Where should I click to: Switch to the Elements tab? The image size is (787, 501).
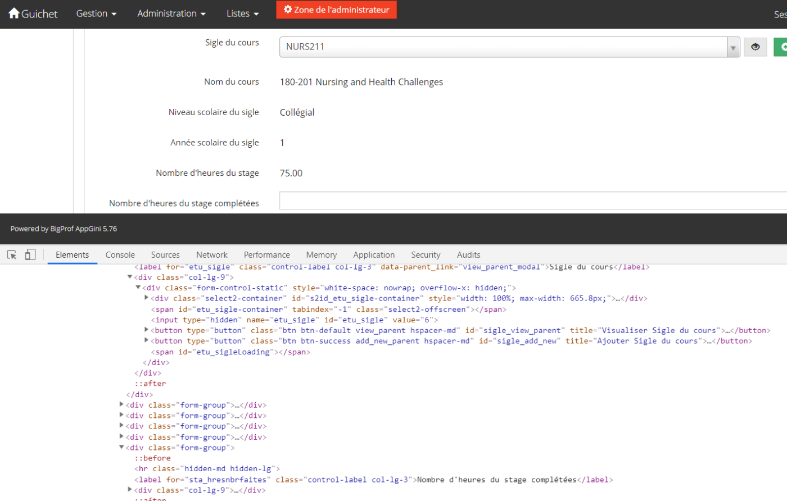[73, 254]
